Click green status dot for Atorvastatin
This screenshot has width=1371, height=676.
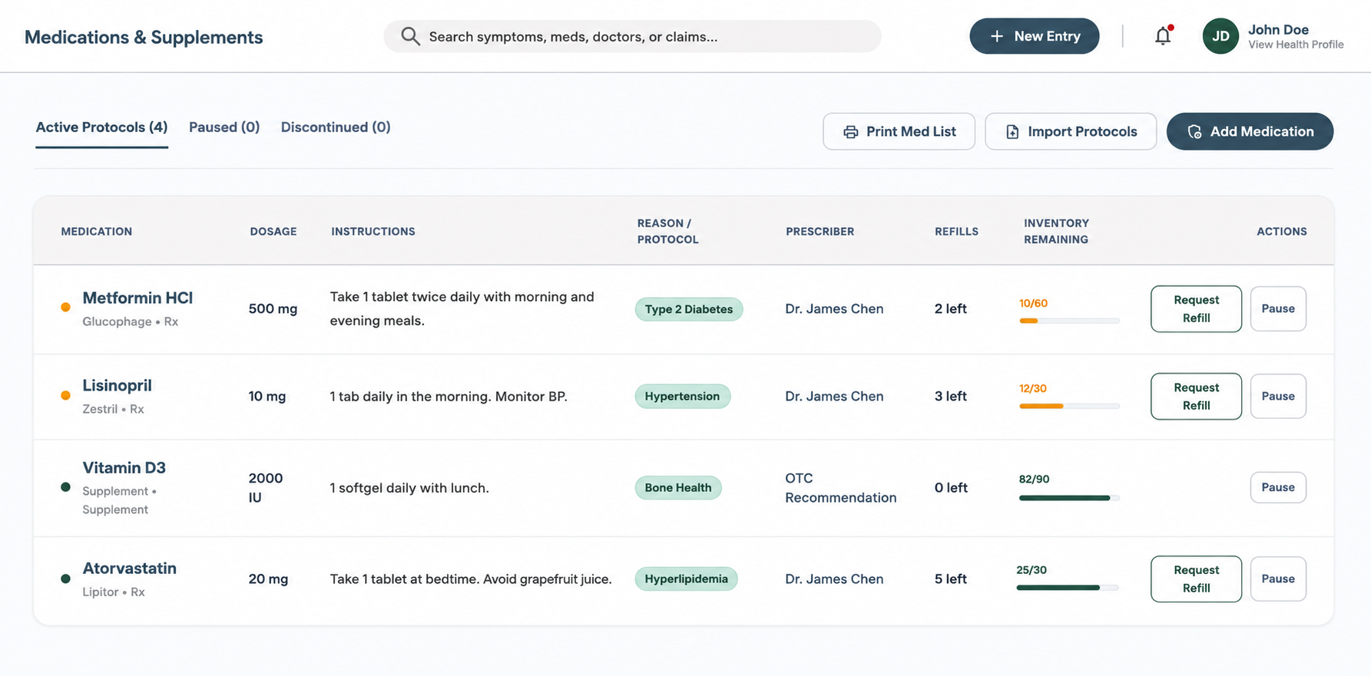click(x=66, y=579)
